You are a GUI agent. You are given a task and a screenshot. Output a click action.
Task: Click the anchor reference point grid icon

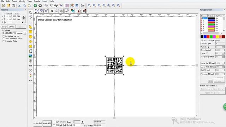tap(24, 22)
